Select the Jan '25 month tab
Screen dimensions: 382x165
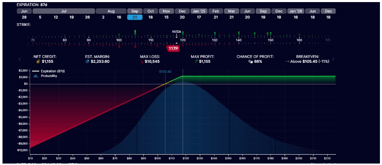[x=199, y=11]
